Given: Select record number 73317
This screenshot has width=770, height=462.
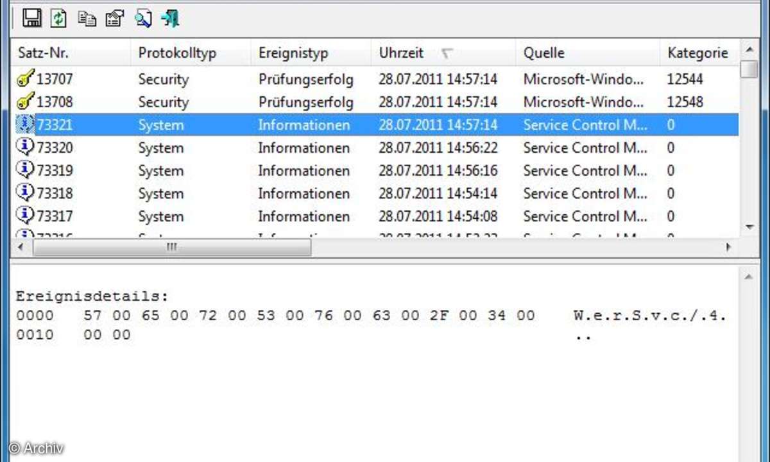Looking at the screenshot, I should click(55, 216).
